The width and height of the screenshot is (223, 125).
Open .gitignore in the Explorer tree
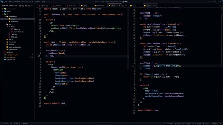coord(17,52)
